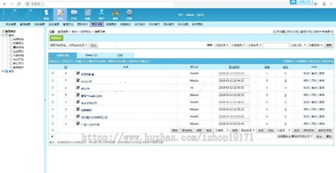
Task: Click the edit icon beside row ID 6 title
Action: click(x=78, y=87)
